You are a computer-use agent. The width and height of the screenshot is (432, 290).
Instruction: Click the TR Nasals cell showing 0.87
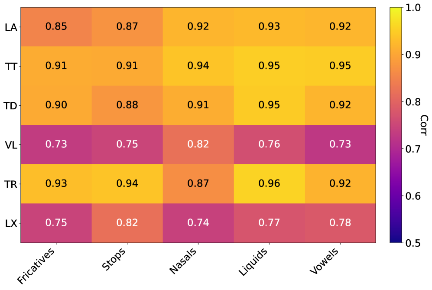click(x=198, y=183)
